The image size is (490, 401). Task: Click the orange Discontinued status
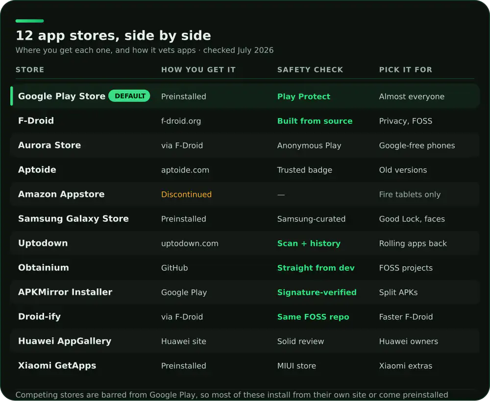click(x=186, y=194)
